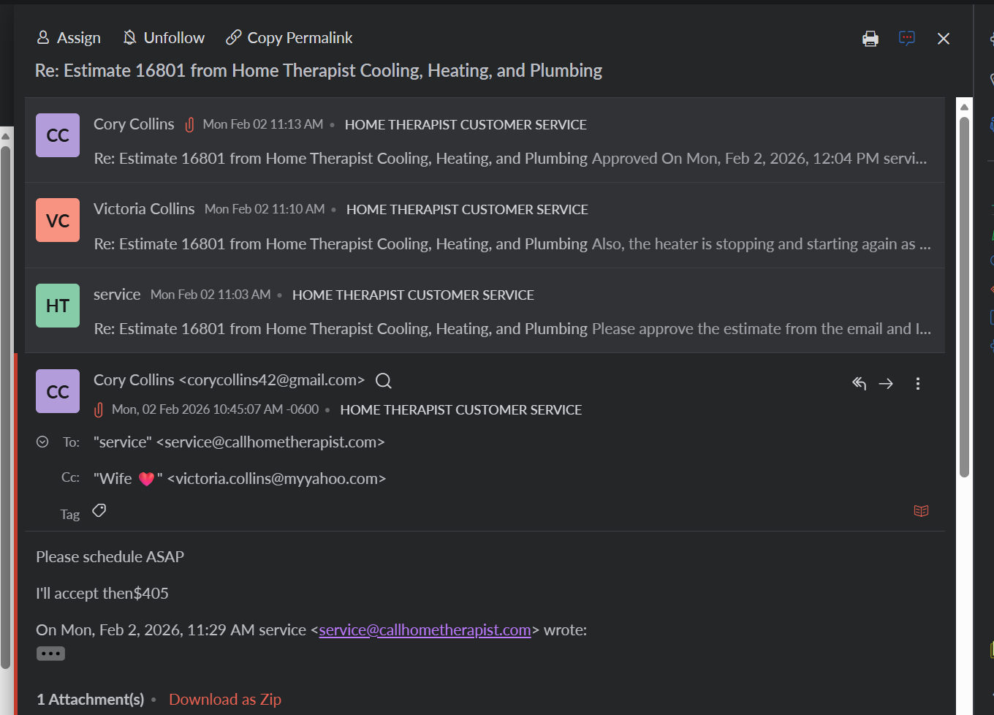The width and height of the screenshot is (994, 715).
Task: Click the print icon
Action: pos(870,39)
